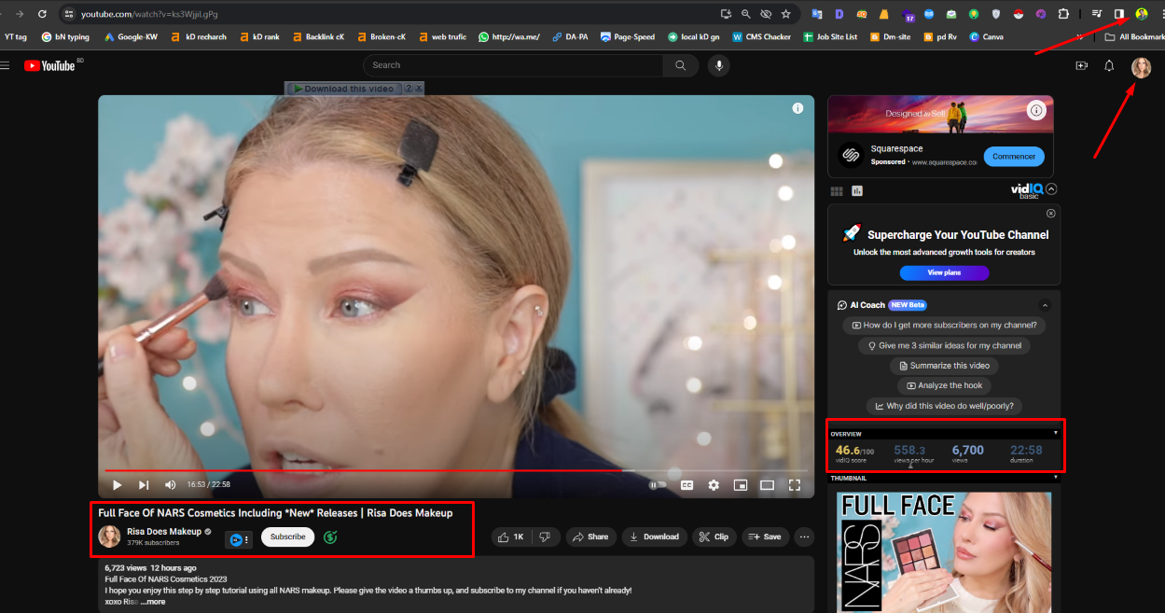Open YouTube notifications bell
Image resolution: width=1165 pixels, height=613 pixels.
coord(1109,65)
